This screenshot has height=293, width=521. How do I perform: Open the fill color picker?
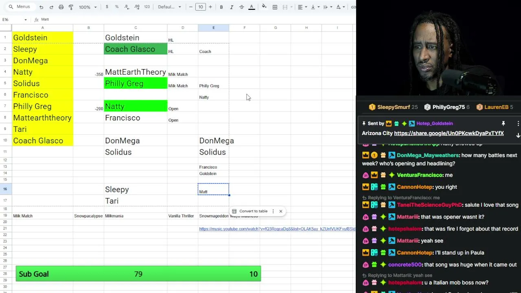[x=264, y=7]
